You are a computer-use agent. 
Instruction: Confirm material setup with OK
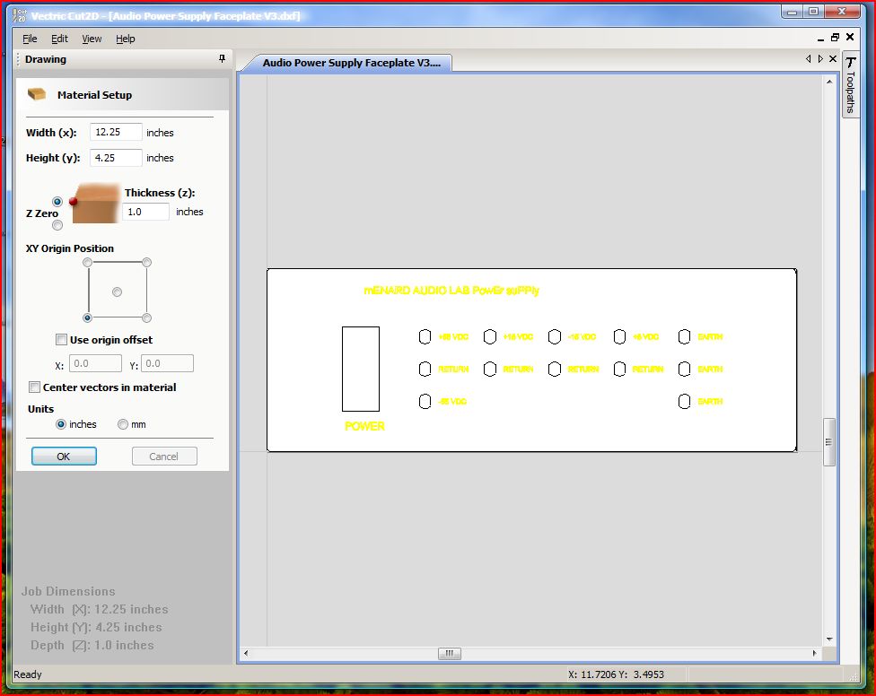[64, 456]
